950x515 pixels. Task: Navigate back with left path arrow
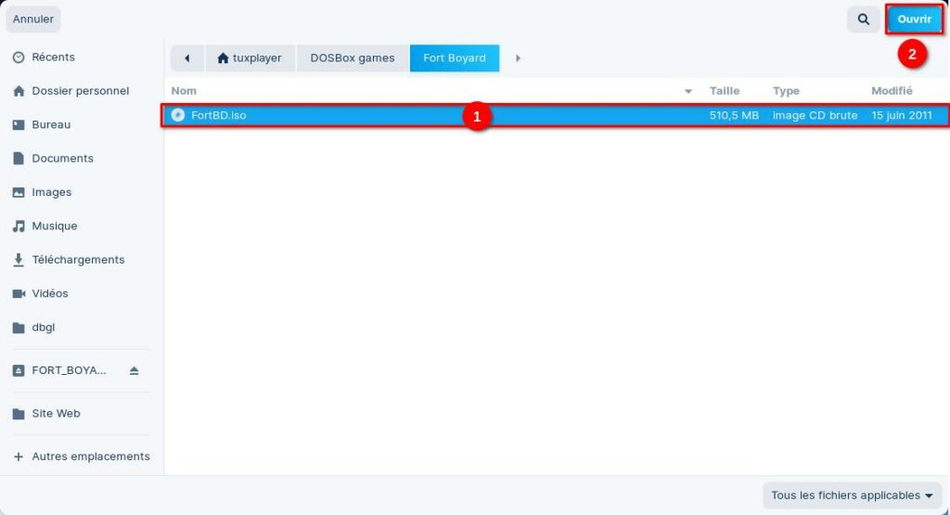click(187, 58)
